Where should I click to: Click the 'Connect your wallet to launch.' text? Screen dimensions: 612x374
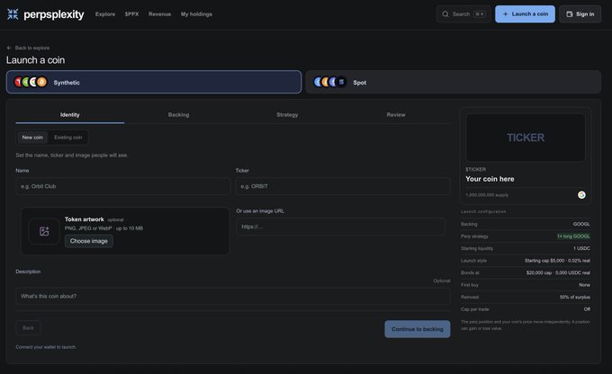pos(46,347)
